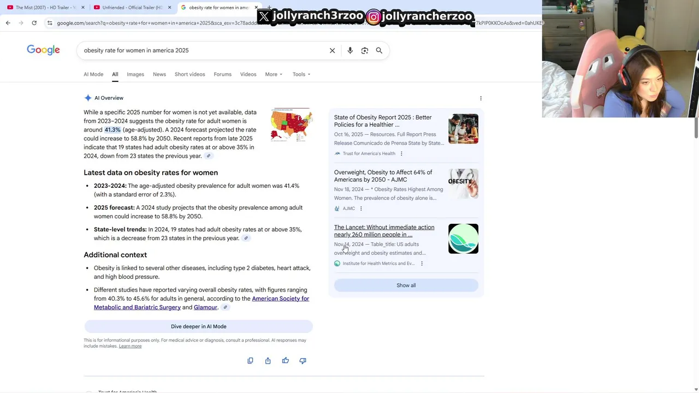This screenshot has width=699, height=393.
Task: Submit search with magnifier icon
Action: click(x=379, y=50)
